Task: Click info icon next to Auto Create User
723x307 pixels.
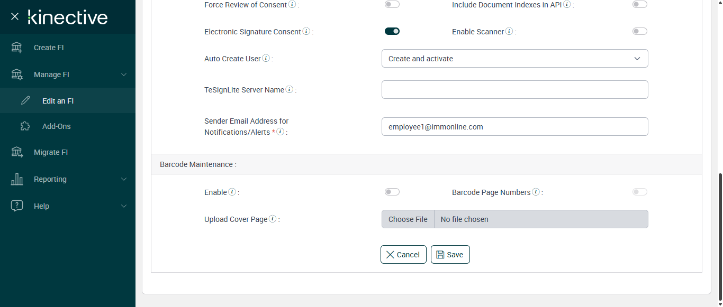Action: (x=266, y=59)
